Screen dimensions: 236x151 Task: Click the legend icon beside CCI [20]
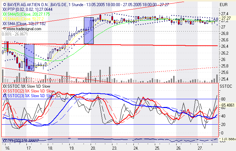click(5, 141)
